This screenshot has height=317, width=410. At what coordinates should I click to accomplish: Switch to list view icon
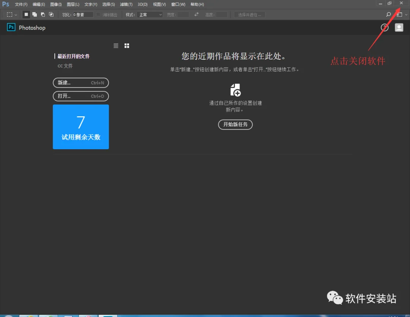point(116,46)
